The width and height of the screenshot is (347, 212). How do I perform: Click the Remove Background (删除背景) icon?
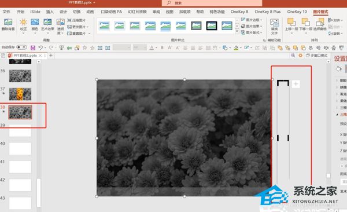(8, 24)
